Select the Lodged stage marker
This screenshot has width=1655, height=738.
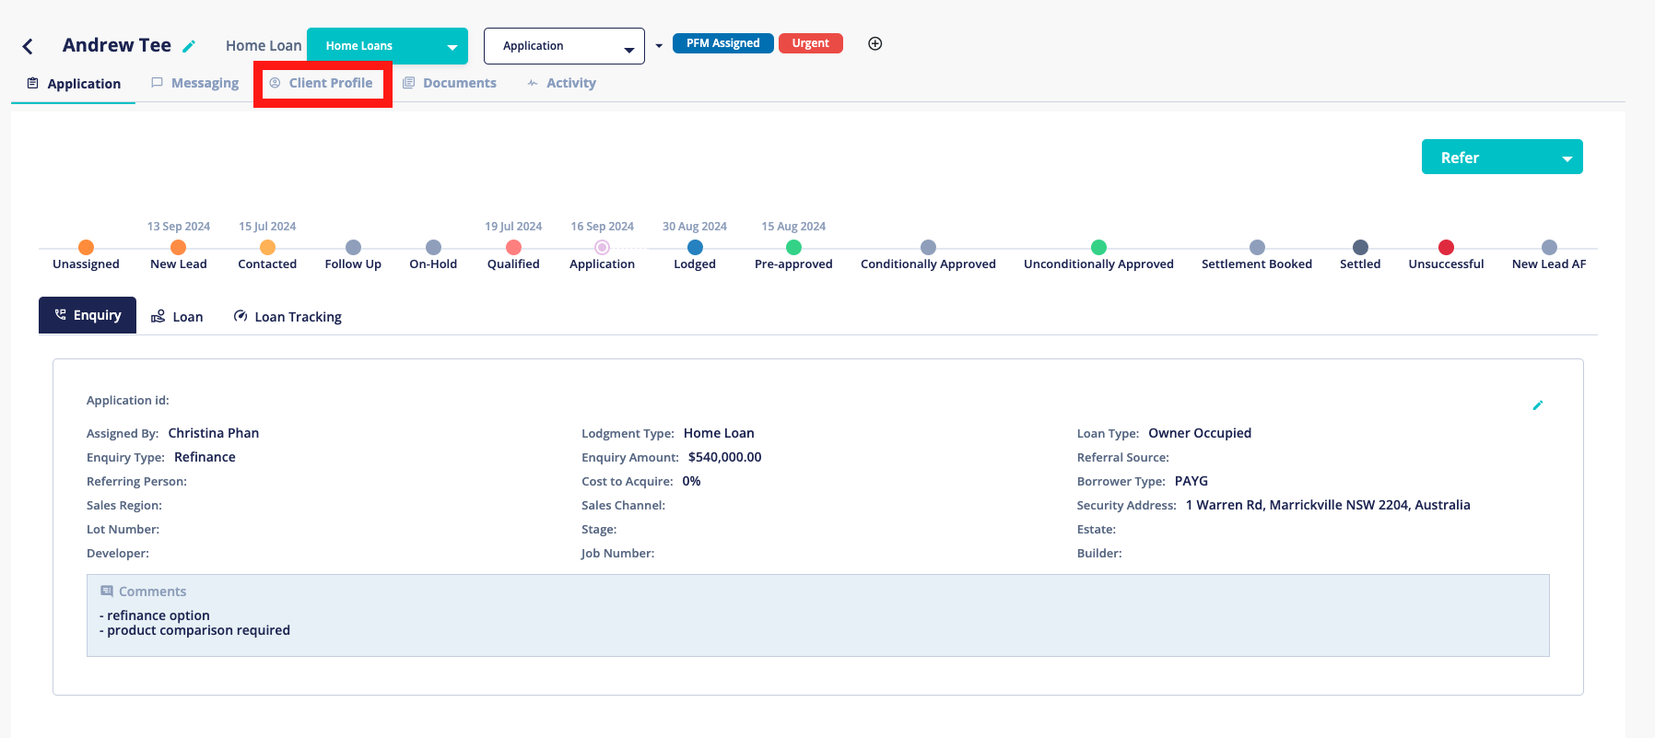[x=695, y=247]
